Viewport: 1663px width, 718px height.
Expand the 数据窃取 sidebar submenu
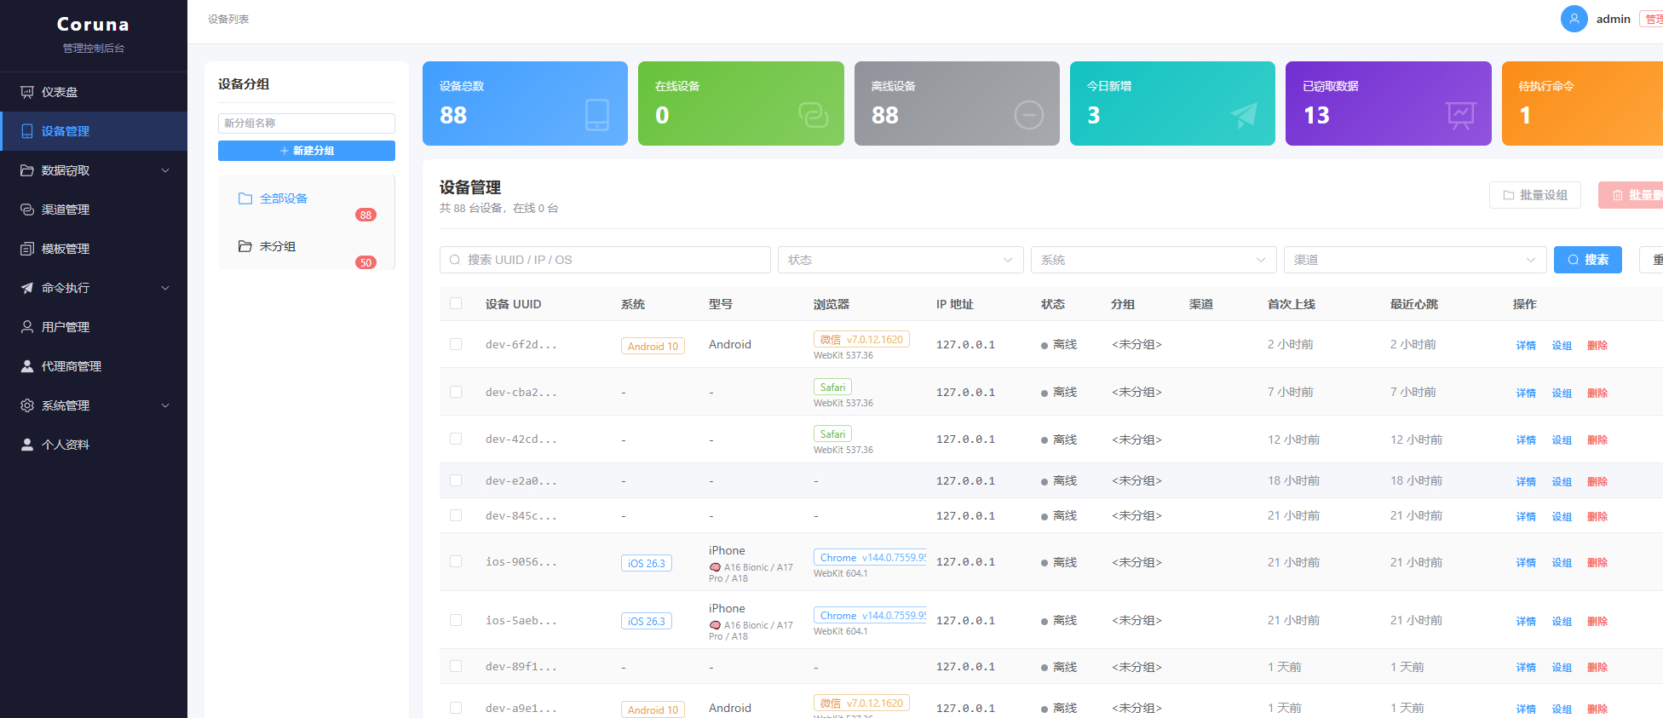click(94, 170)
